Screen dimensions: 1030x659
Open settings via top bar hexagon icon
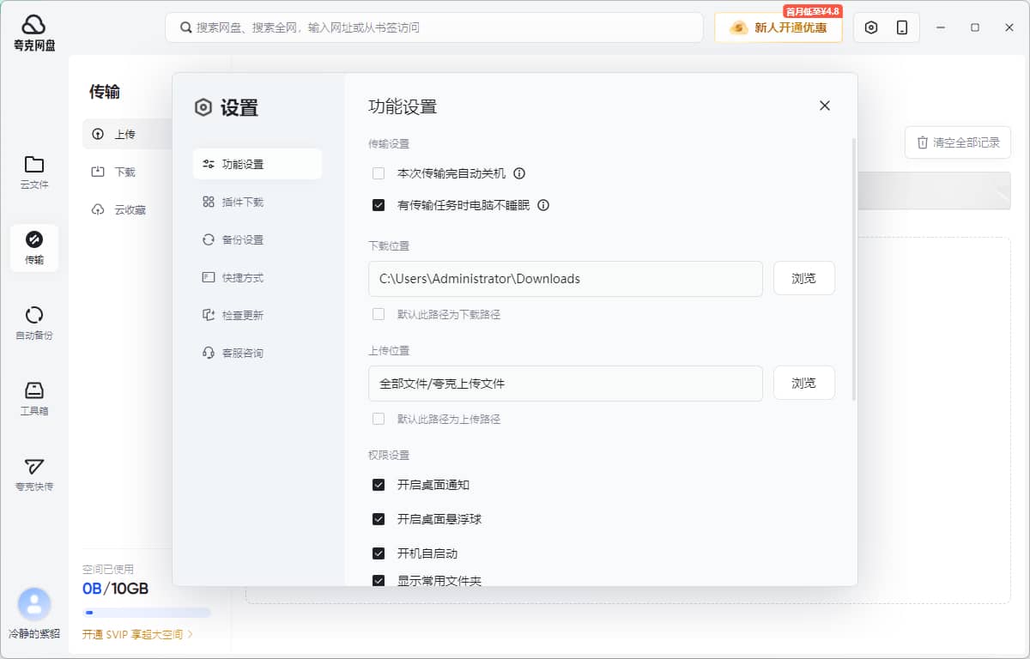871,27
